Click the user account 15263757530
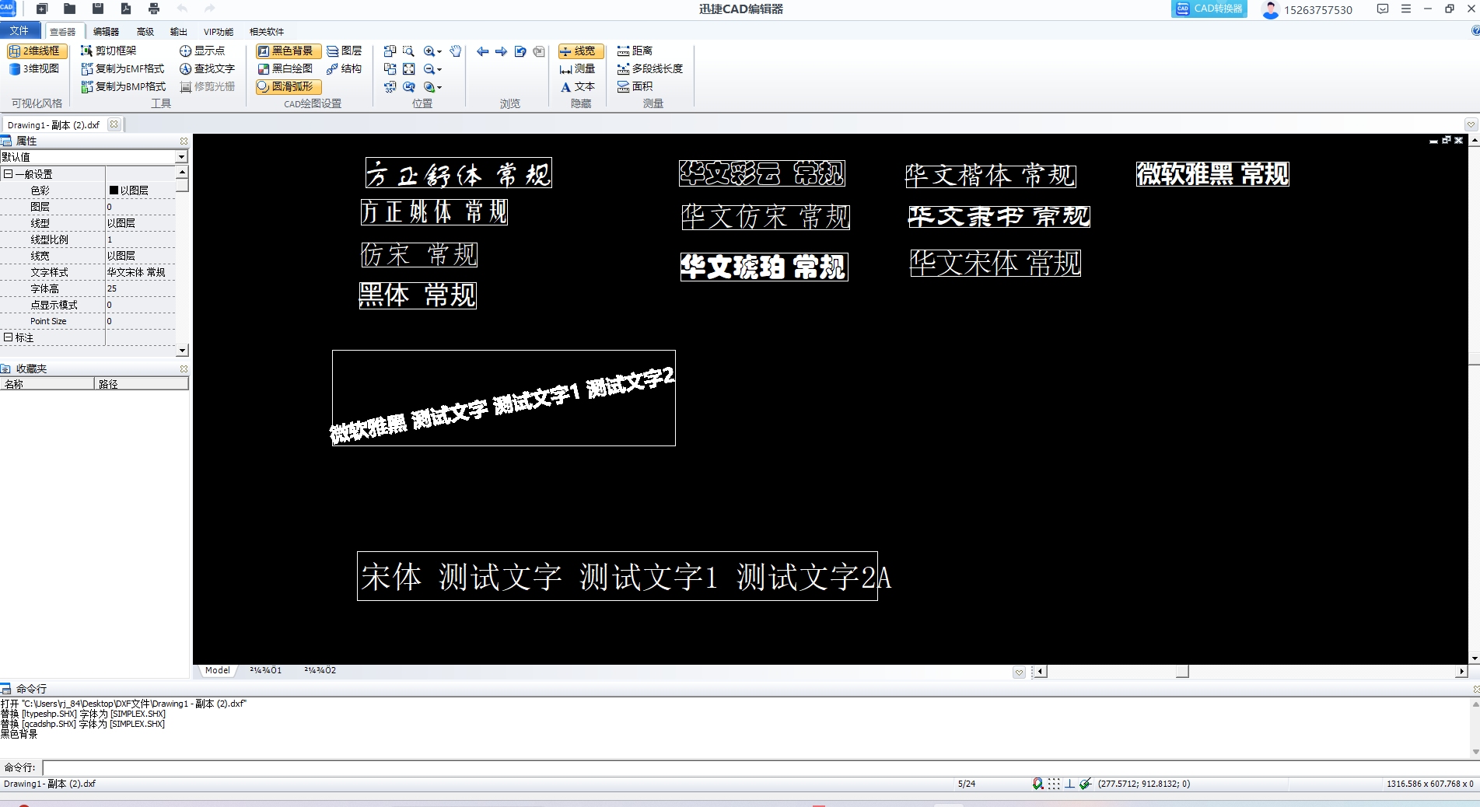The width and height of the screenshot is (1480, 807). pyautogui.click(x=1307, y=9)
